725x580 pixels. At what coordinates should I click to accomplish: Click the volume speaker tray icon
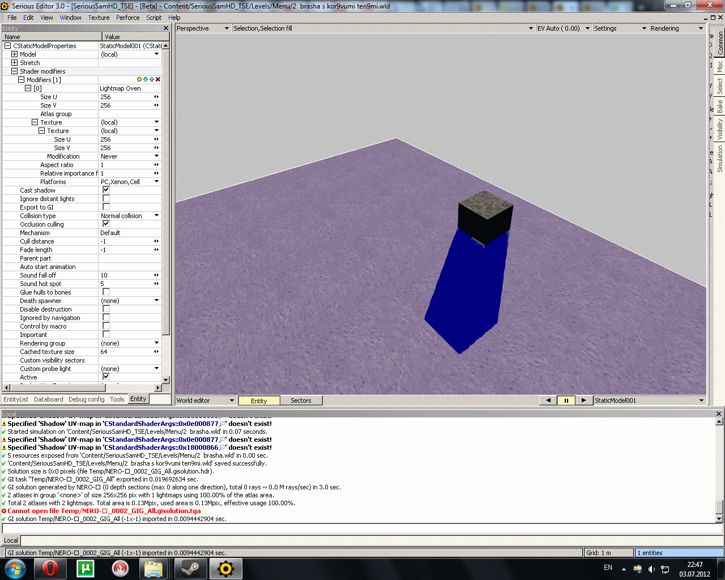pos(651,569)
